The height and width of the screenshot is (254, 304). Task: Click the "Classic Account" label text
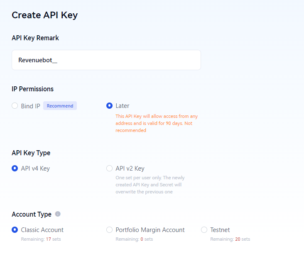tap(42, 230)
